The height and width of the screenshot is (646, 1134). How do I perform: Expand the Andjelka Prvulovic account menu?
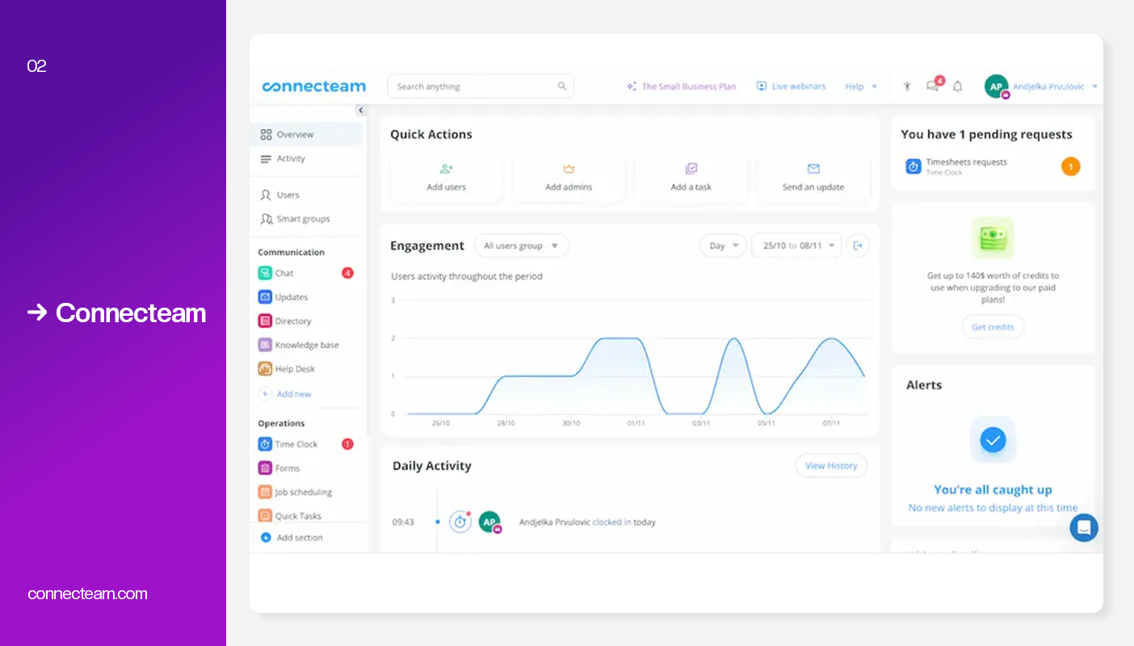[x=1055, y=86]
